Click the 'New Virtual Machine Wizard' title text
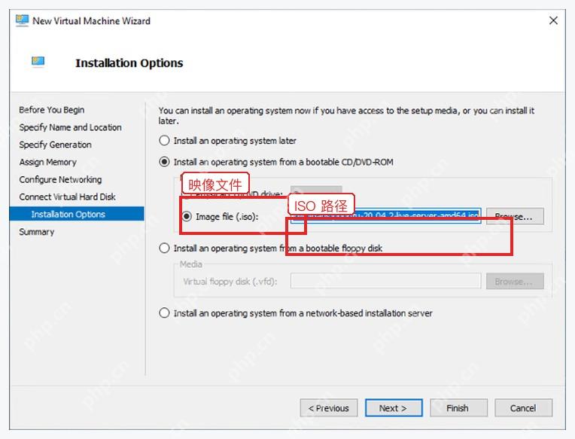This screenshot has width=575, height=439. (x=91, y=21)
